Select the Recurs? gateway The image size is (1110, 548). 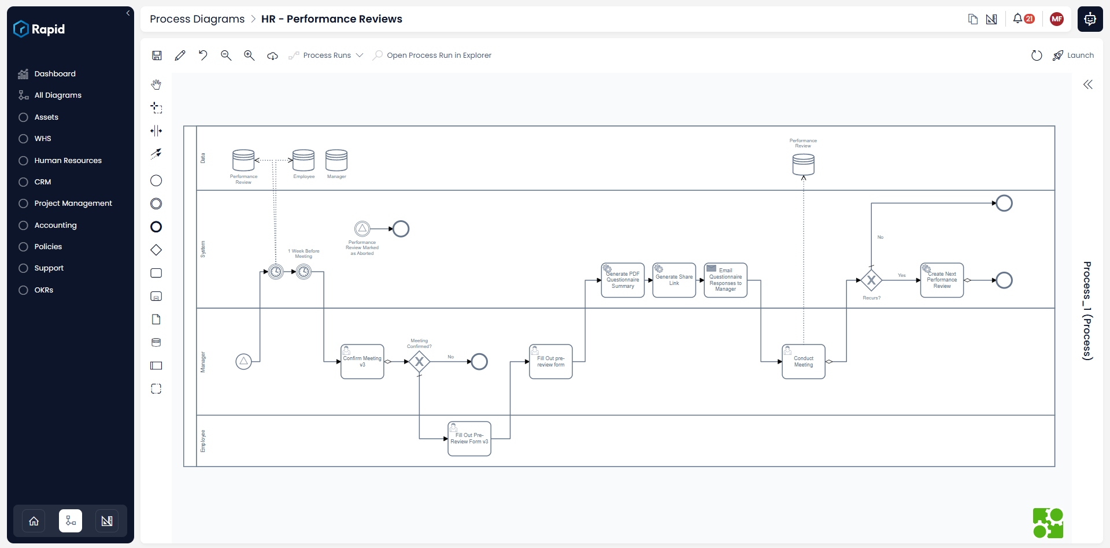pyautogui.click(x=871, y=280)
